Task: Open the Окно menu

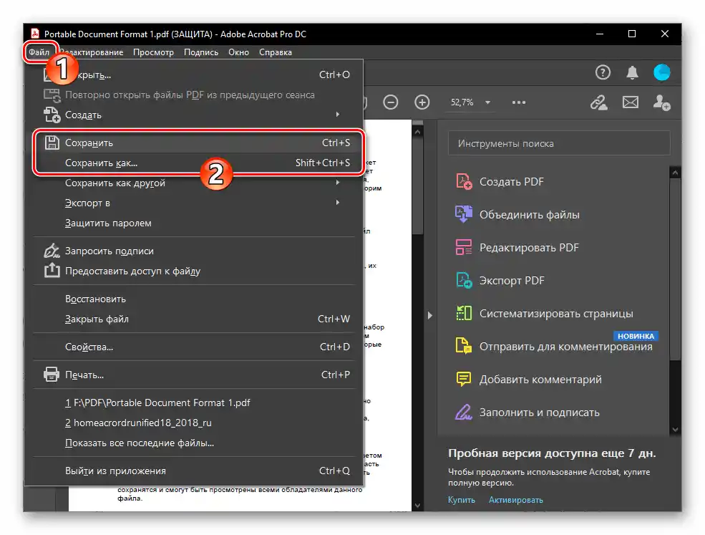Action: pos(238,52)
